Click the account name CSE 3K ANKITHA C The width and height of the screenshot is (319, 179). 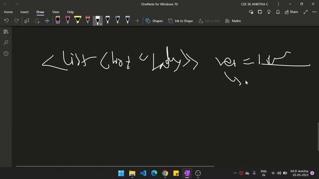[x=254, y=4]
